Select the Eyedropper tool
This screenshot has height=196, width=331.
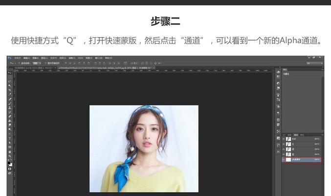click(10, 95)
